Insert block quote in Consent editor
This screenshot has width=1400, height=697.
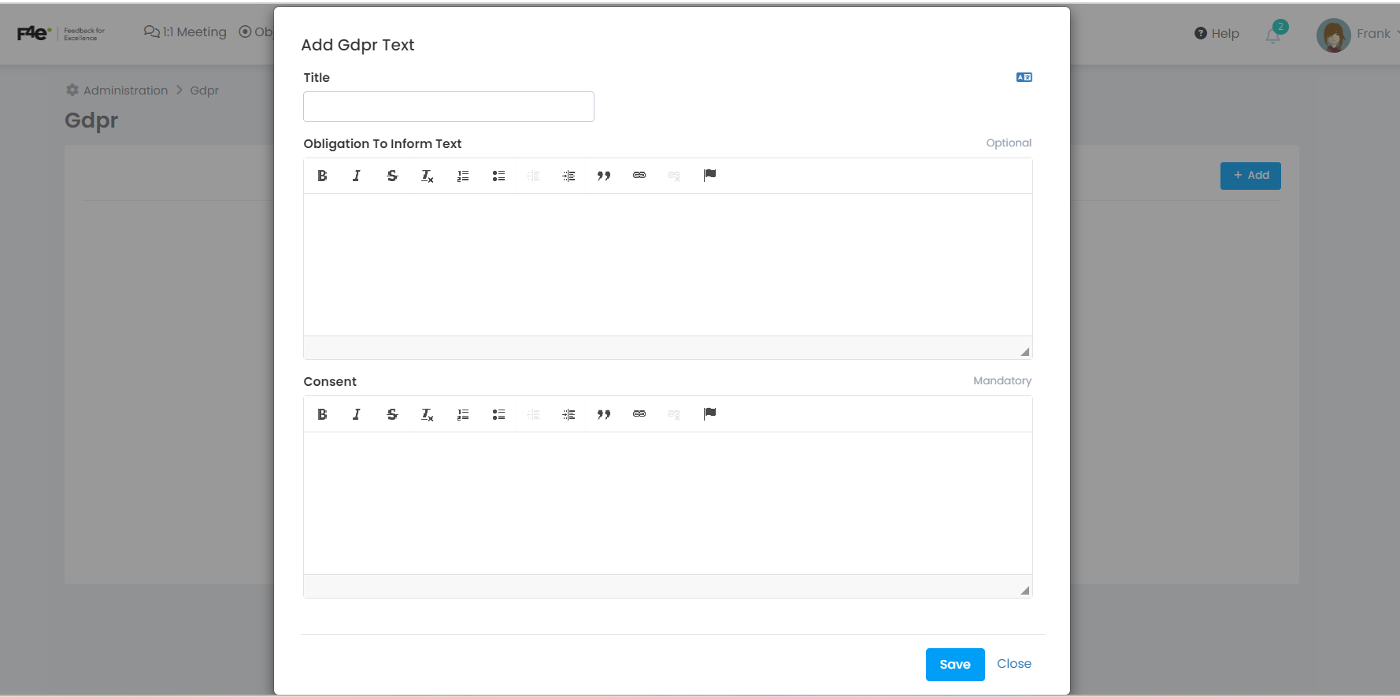point(604,414)
